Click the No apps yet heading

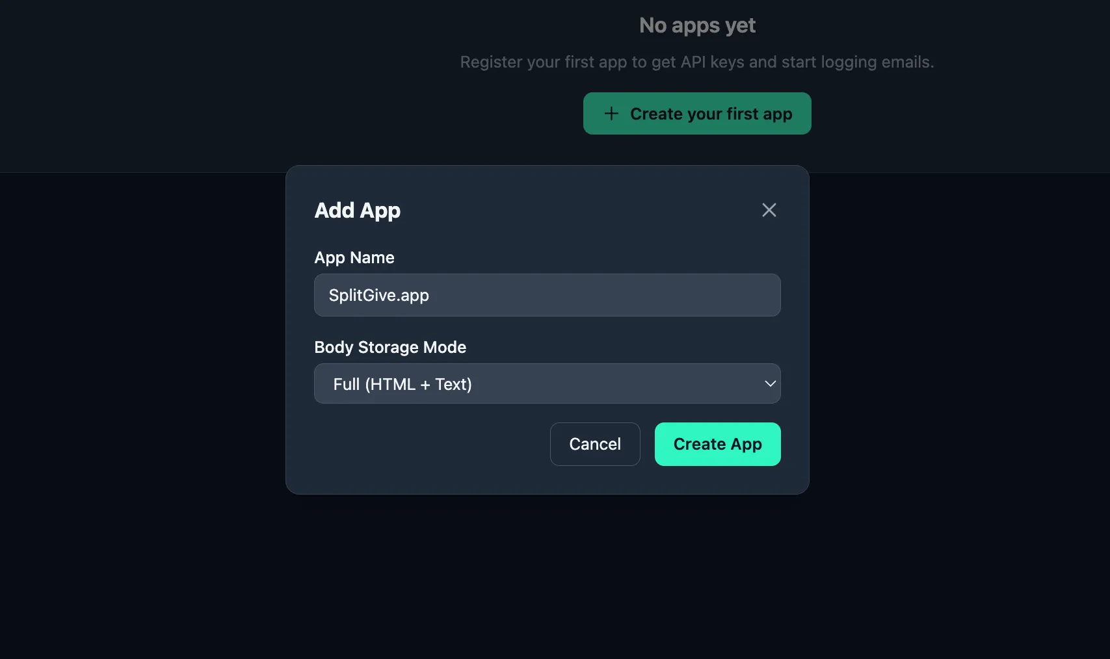click(x=696, y=25)
